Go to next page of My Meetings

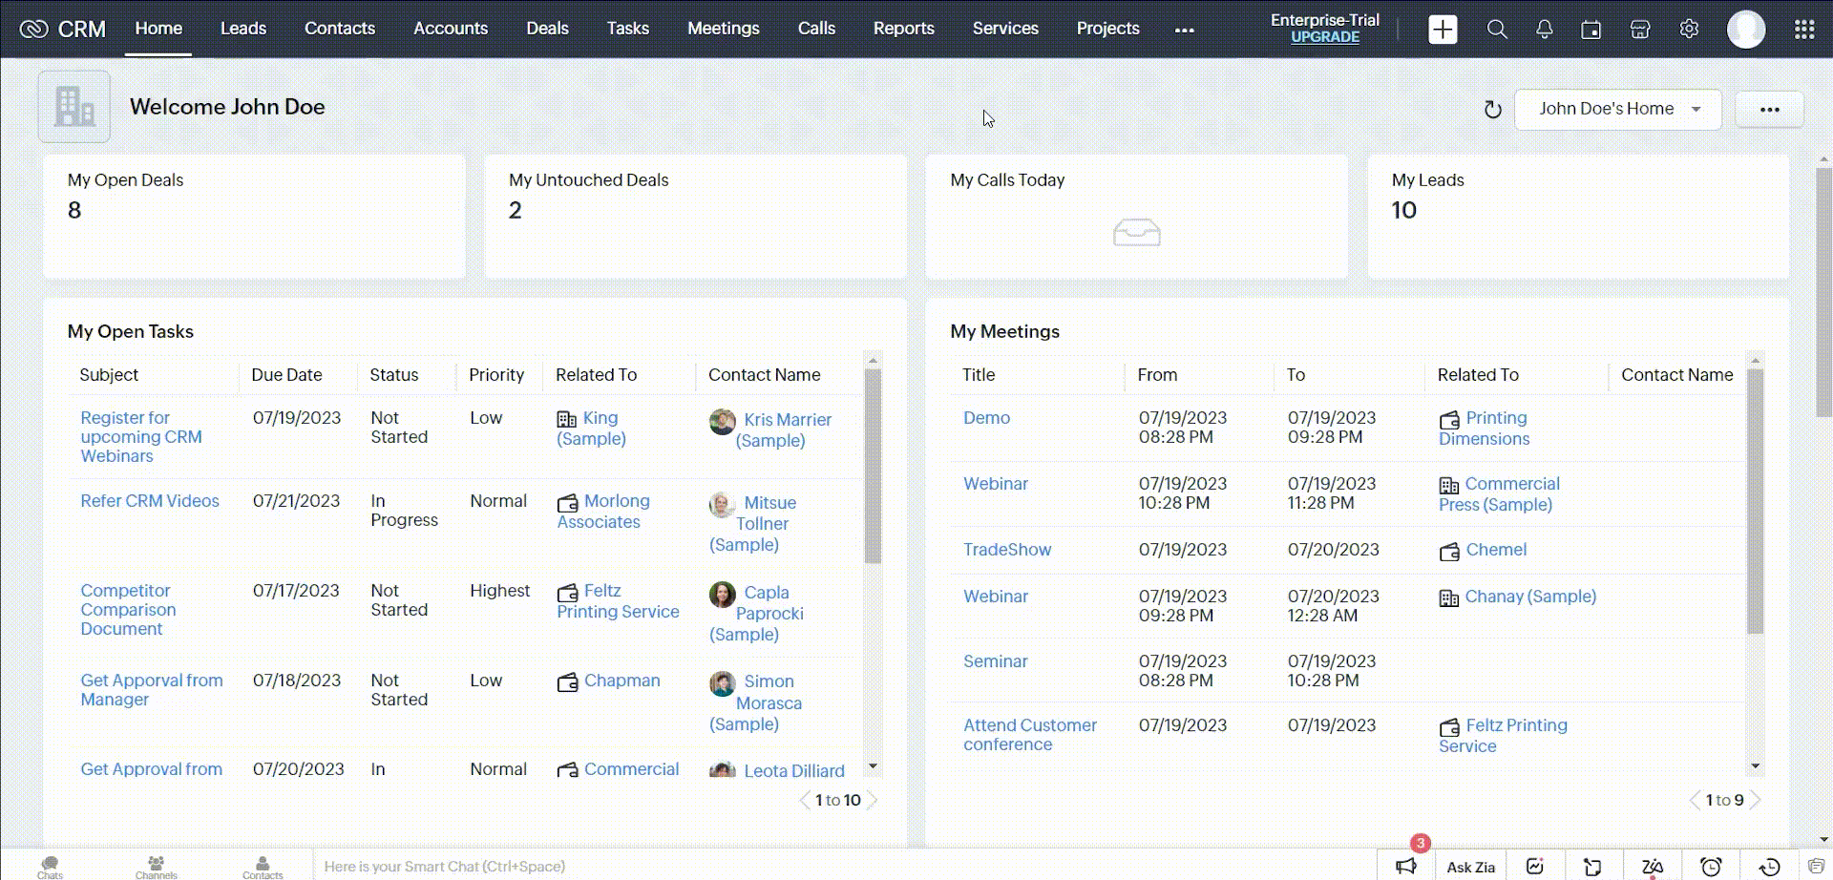[x=1756, y=800]
